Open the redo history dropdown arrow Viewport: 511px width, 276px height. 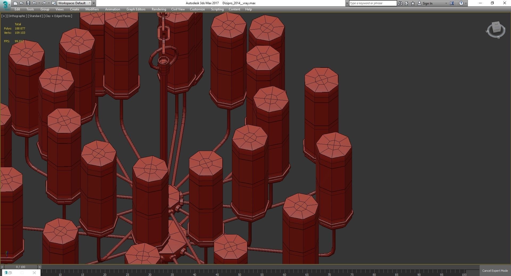point(48,3)
